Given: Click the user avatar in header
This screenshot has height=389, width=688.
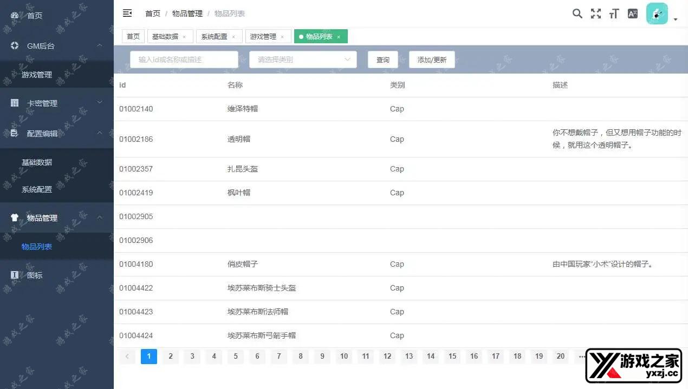Looking at the screenshot, I should click(657, 14).
